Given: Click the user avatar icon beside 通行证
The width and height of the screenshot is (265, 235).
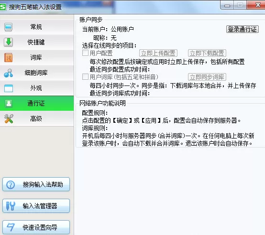Looking at the screenshot, I should point(9,104).
